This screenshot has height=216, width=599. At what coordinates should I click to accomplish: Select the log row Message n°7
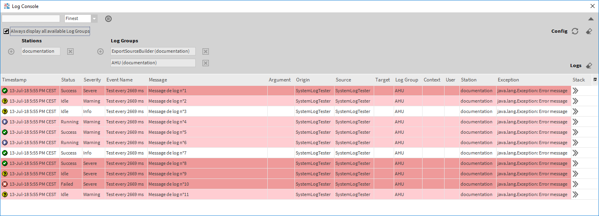[167, 153]
